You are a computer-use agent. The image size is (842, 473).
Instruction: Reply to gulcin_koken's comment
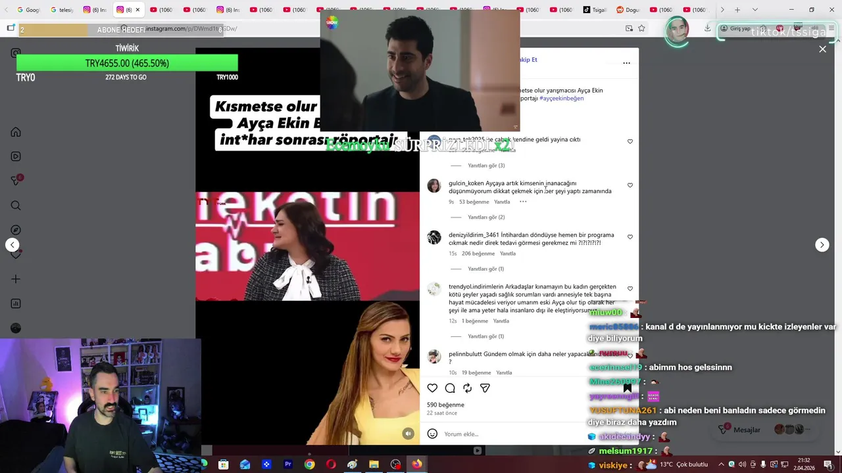click(x=502, y=202)
